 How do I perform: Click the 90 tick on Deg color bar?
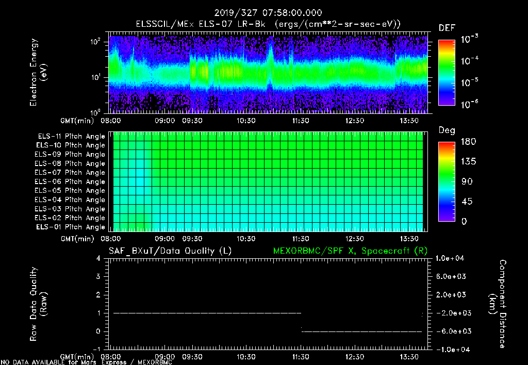pyautogui.click(x=467, y=181)
